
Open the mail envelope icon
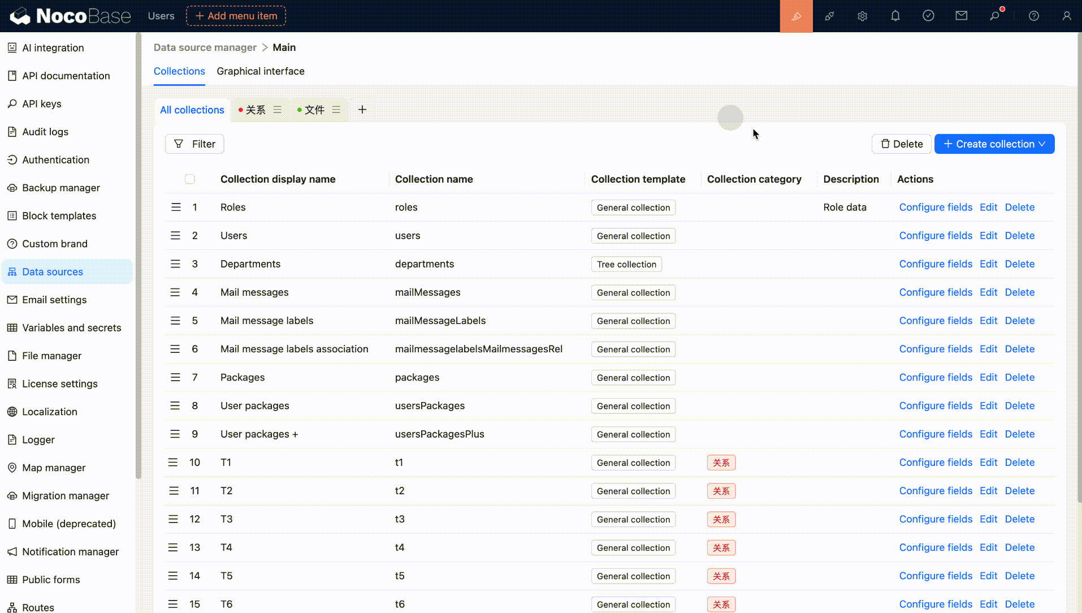pyautogui.click(x=961, y=16)
